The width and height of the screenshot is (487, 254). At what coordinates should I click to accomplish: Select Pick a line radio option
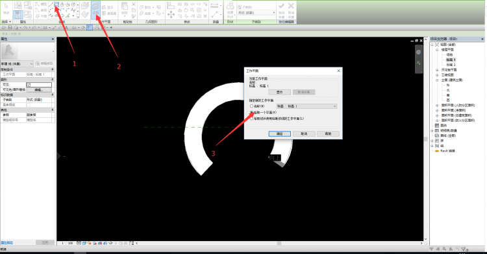[251, 119]
